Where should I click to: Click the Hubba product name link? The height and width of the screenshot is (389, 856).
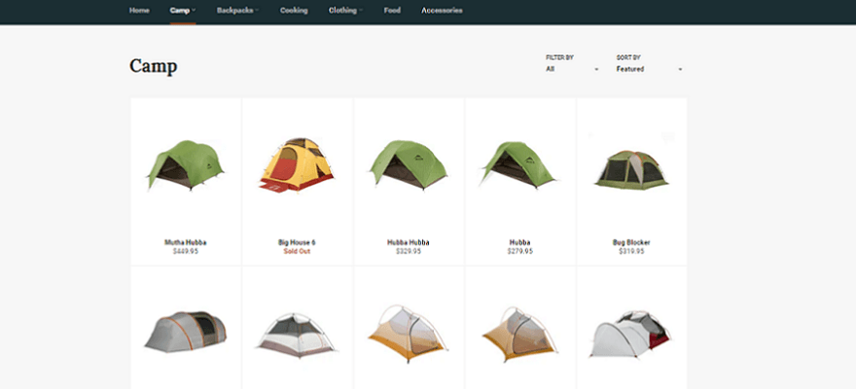tap(519, 242)
